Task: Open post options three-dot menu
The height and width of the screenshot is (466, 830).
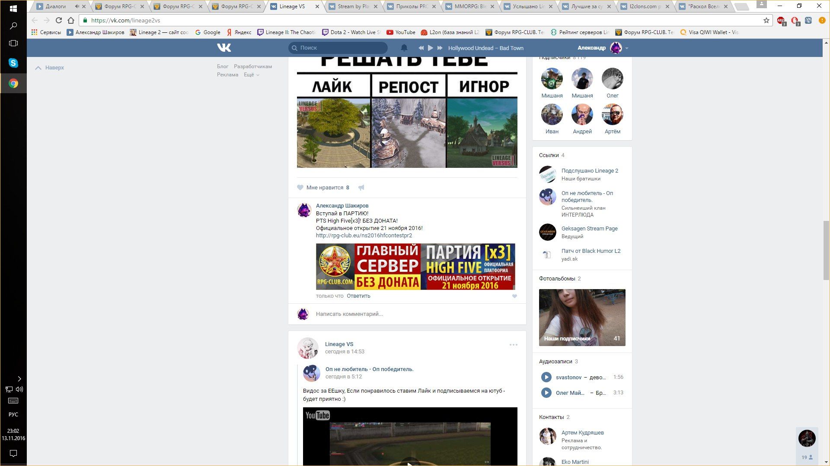Action: pos(513,345)
